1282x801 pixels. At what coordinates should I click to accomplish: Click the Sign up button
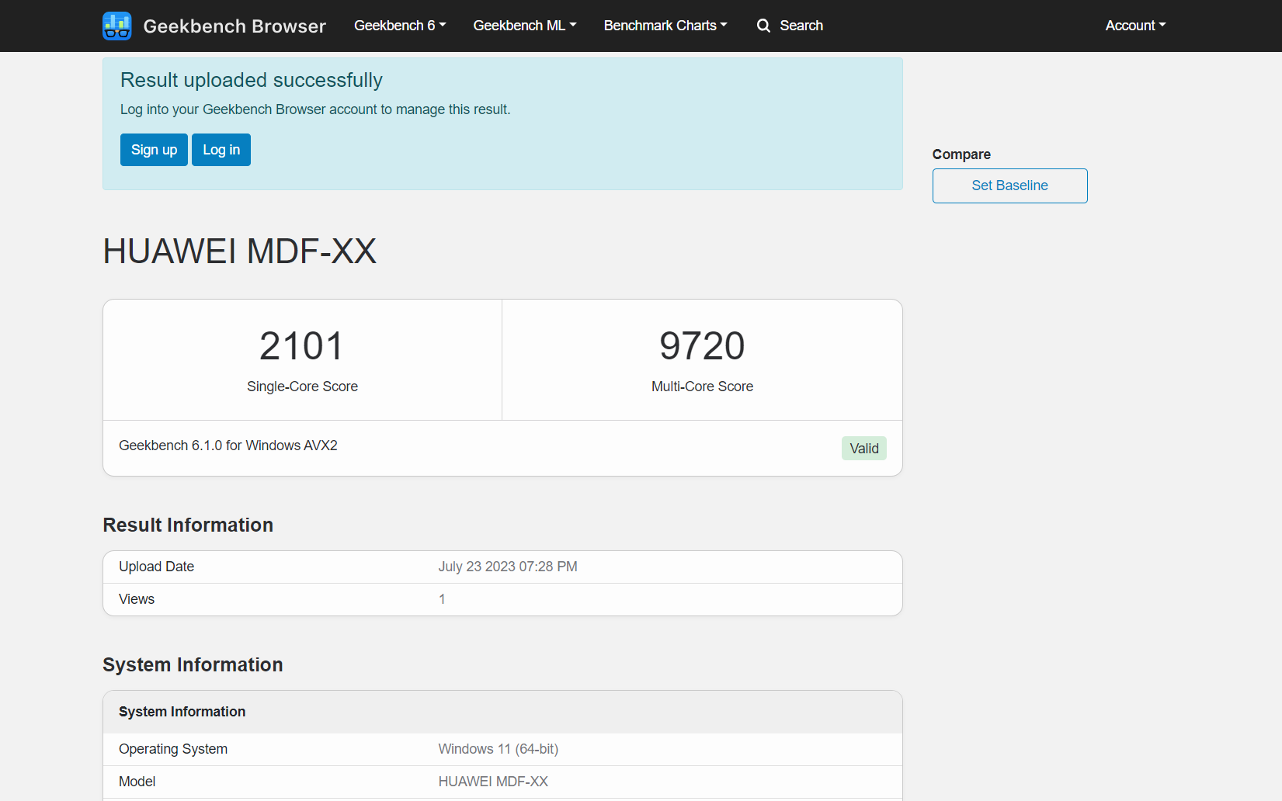coord(154,150)
